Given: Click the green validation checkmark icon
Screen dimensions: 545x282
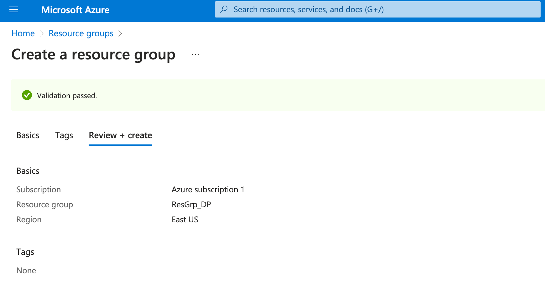Looking at the screenshot, I should tap(27, 95).
